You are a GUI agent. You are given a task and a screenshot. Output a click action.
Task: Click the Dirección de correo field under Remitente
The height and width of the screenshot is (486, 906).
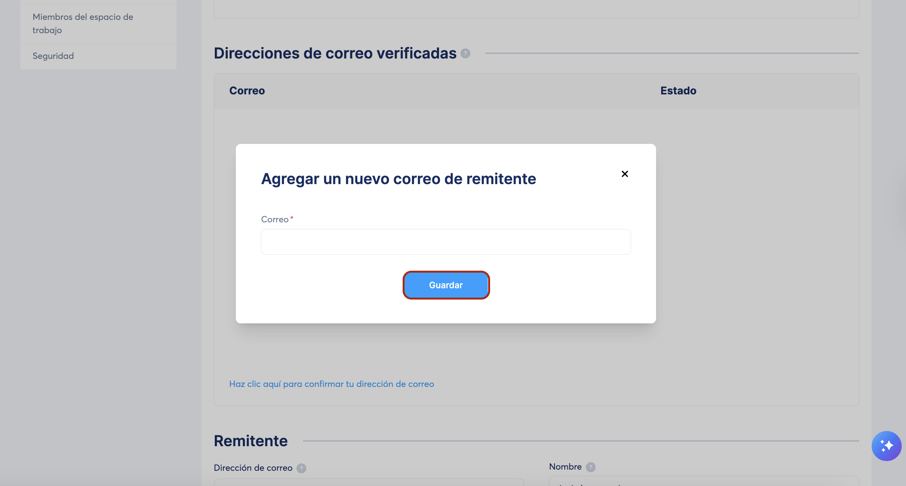pos(369,483)
